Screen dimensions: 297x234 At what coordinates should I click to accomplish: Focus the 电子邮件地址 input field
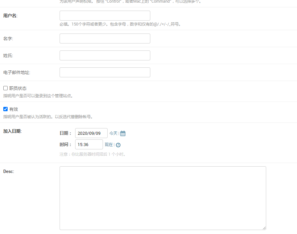105,72
